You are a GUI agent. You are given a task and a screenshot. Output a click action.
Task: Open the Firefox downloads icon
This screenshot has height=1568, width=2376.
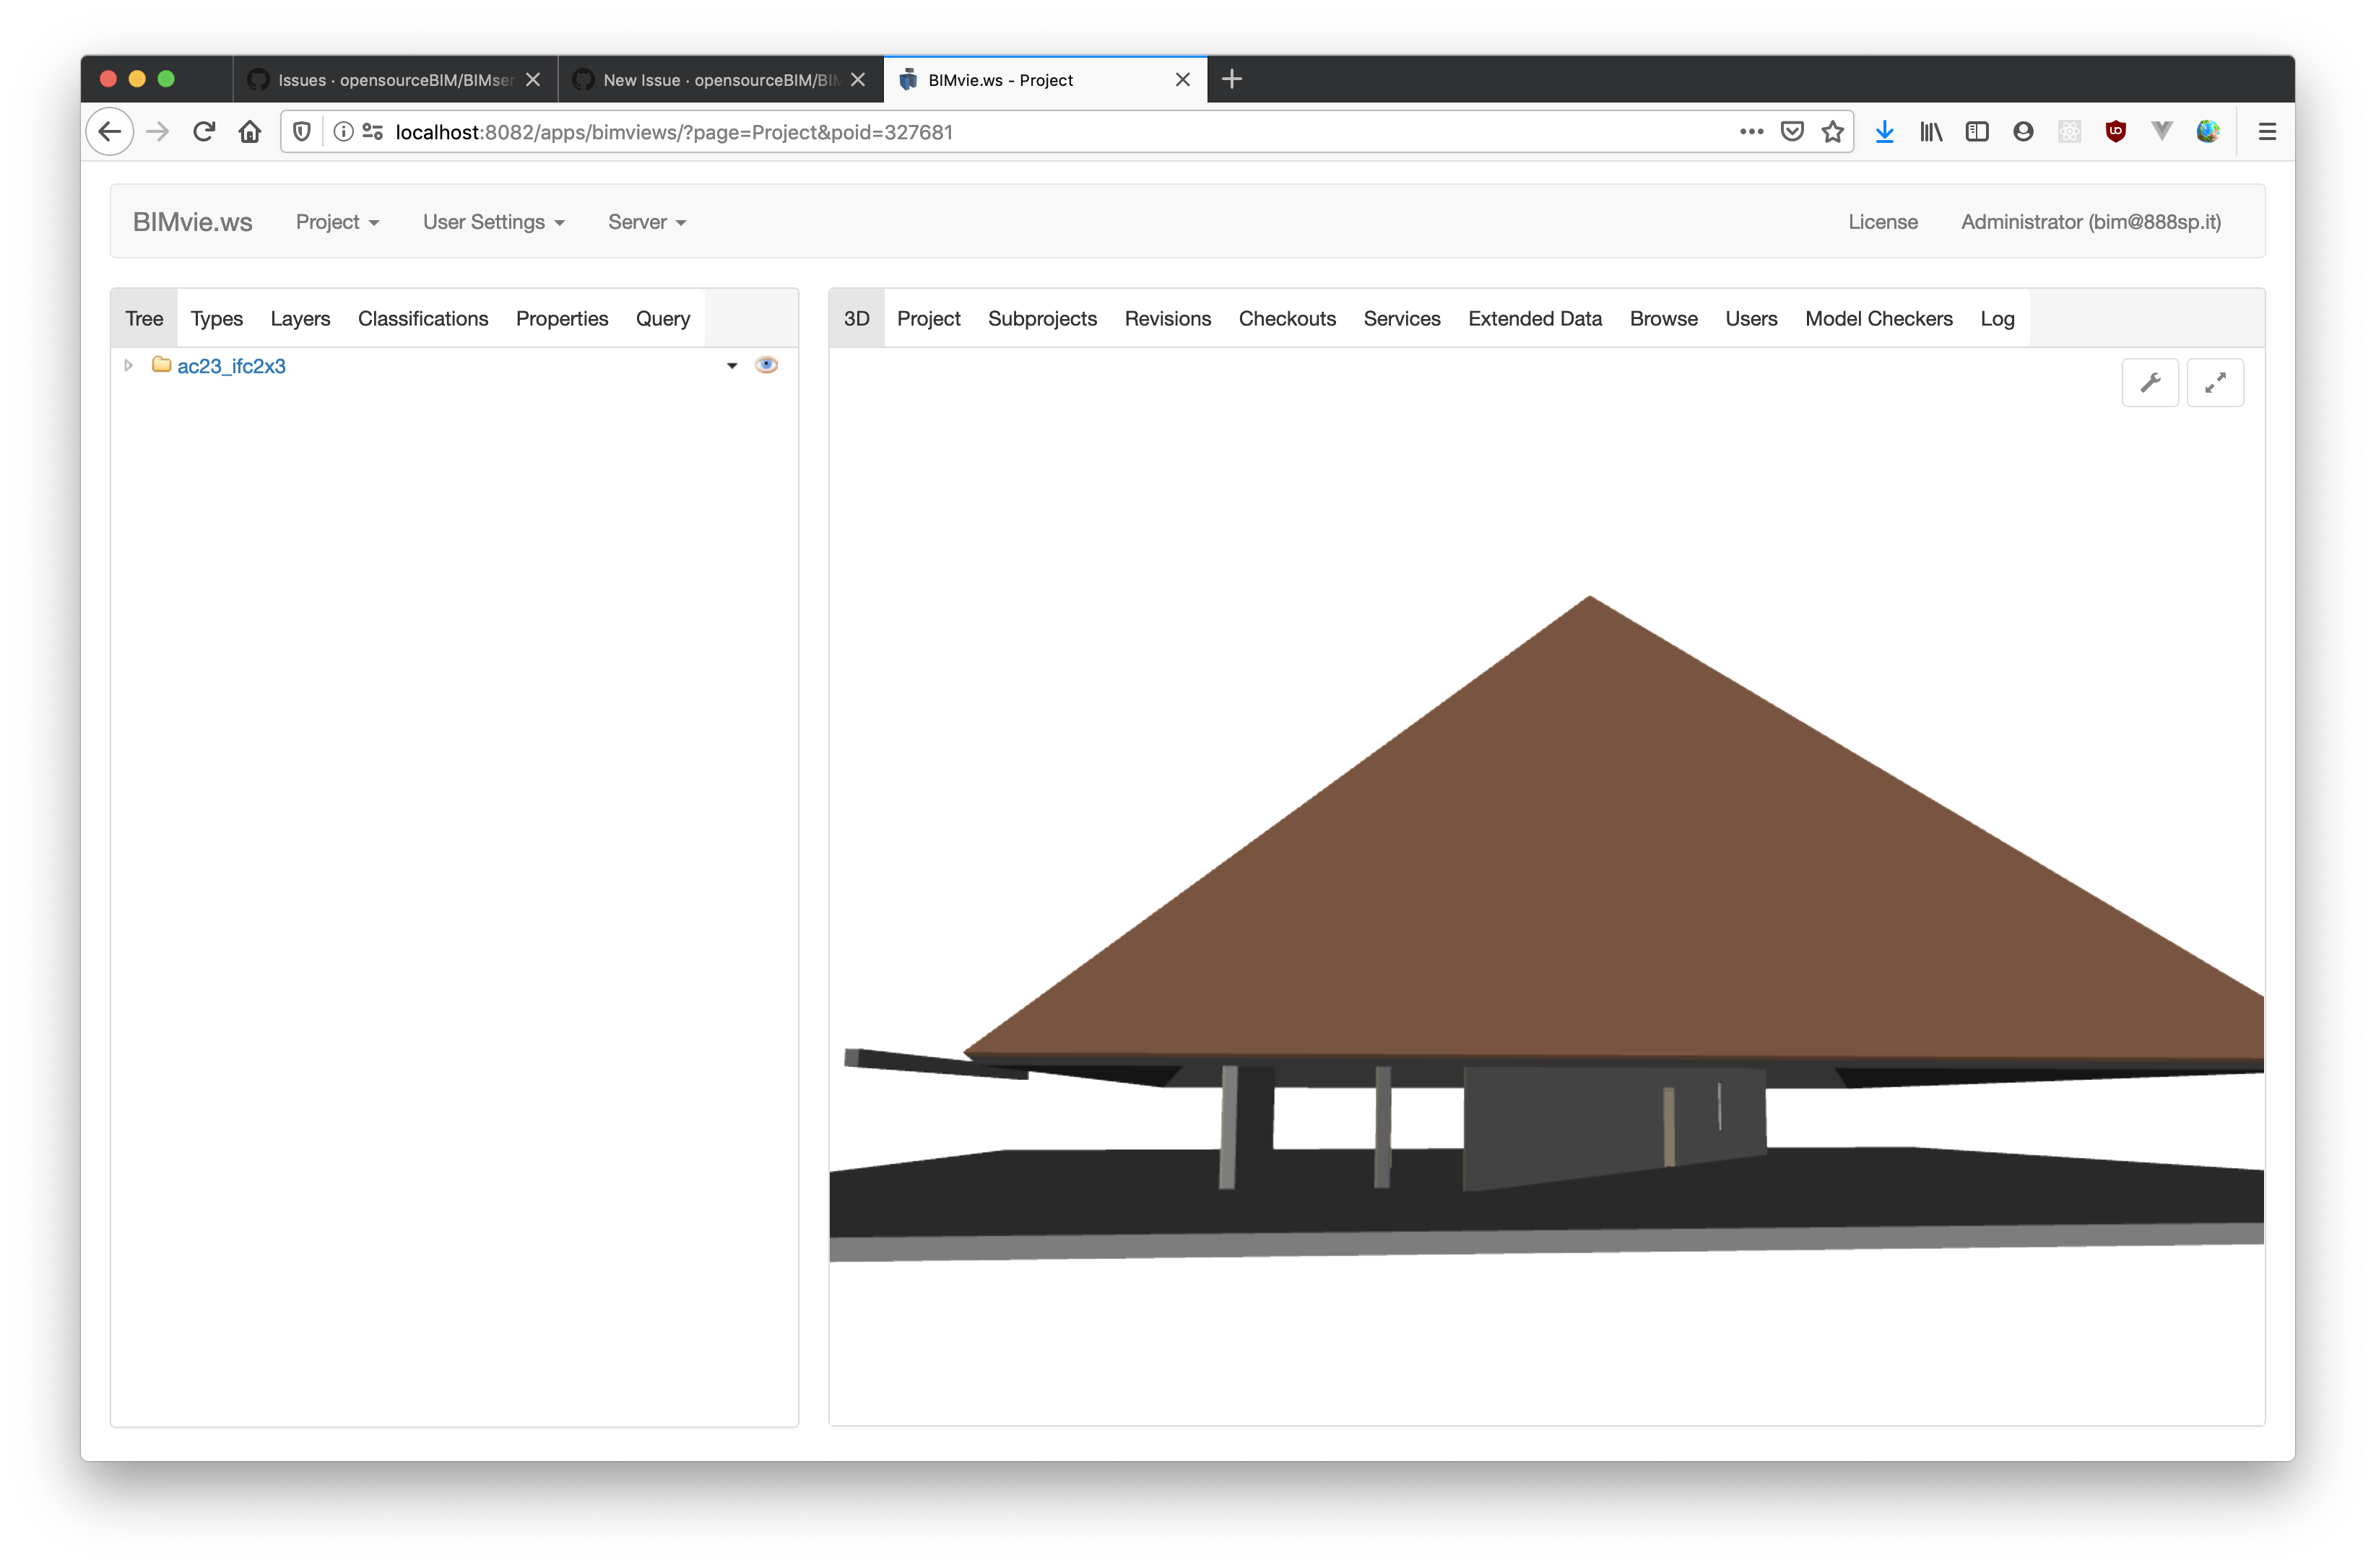pyautogui.click(x=1885, y=131)
